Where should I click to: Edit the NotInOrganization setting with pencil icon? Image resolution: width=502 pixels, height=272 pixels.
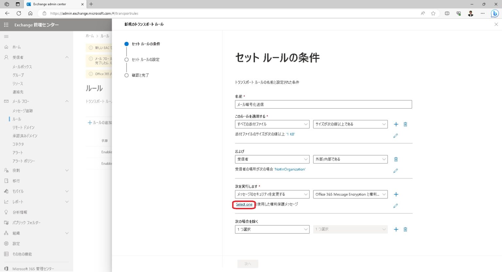(x=395, y=170)
